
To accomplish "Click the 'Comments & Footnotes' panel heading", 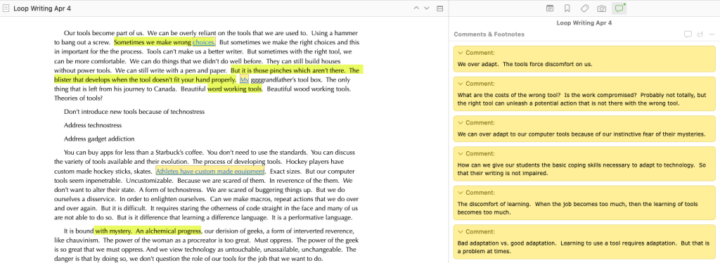I will point(489,34).
